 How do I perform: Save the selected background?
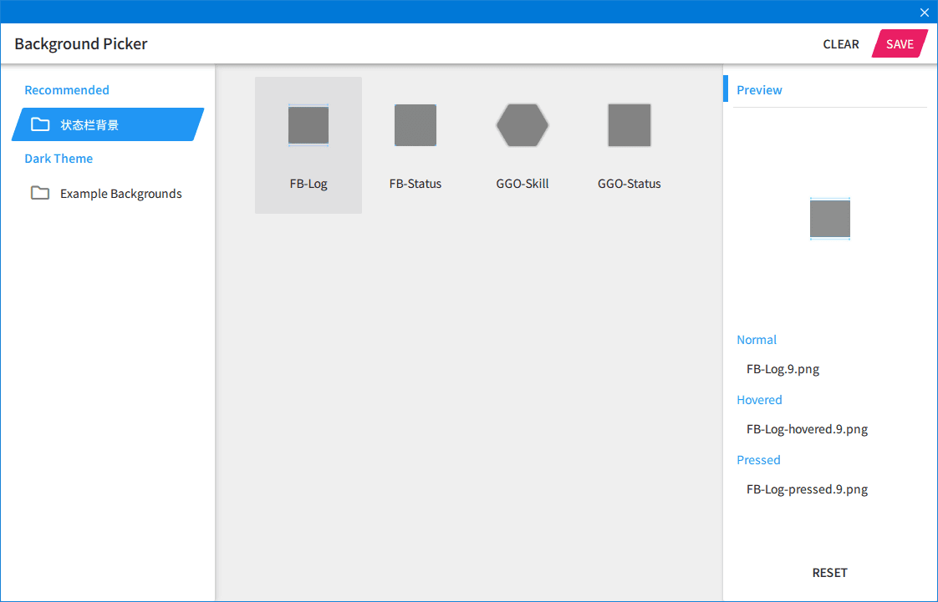(x=900, y=43)
